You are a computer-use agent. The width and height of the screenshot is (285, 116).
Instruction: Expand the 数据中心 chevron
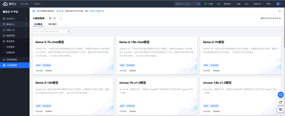(26, 24)
